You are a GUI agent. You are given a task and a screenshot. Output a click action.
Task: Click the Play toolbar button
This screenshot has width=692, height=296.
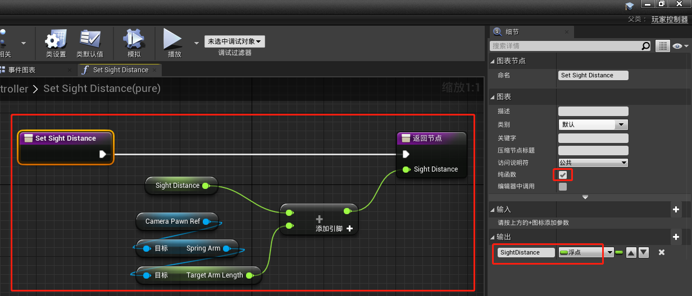[174, 44]
